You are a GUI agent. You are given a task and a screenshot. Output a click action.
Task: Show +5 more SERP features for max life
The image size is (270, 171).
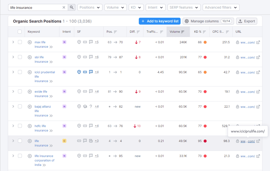[x=97, y=42]
